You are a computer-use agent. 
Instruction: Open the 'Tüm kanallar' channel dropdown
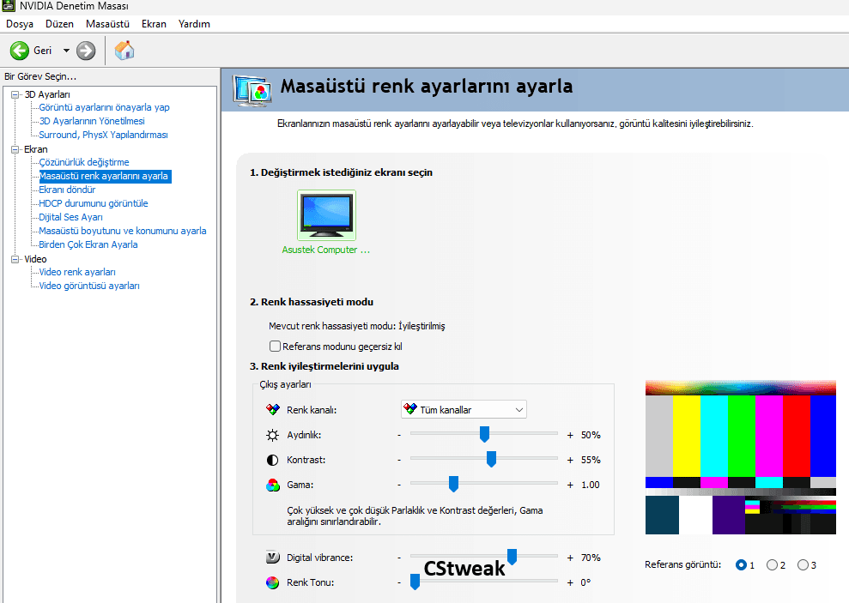click(464, 410)
